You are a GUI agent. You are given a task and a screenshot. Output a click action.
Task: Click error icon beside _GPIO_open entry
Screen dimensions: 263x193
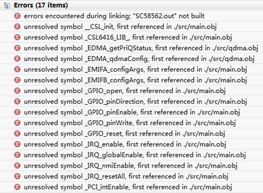point(17,91)
